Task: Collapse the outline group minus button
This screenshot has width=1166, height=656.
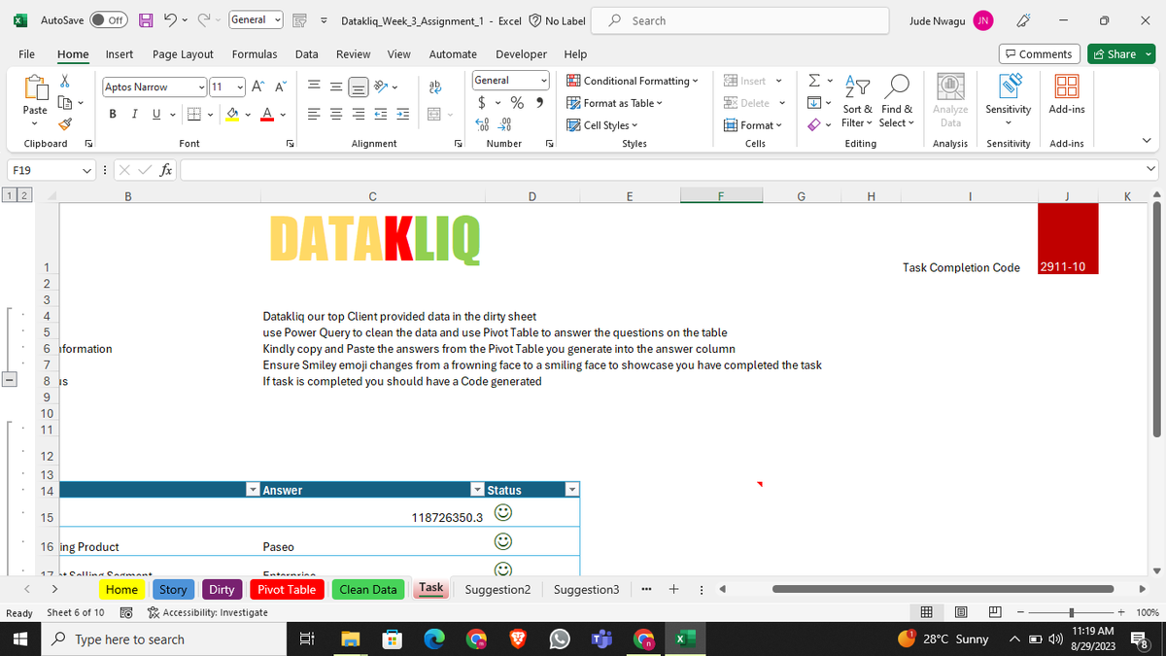Action: 7,380
